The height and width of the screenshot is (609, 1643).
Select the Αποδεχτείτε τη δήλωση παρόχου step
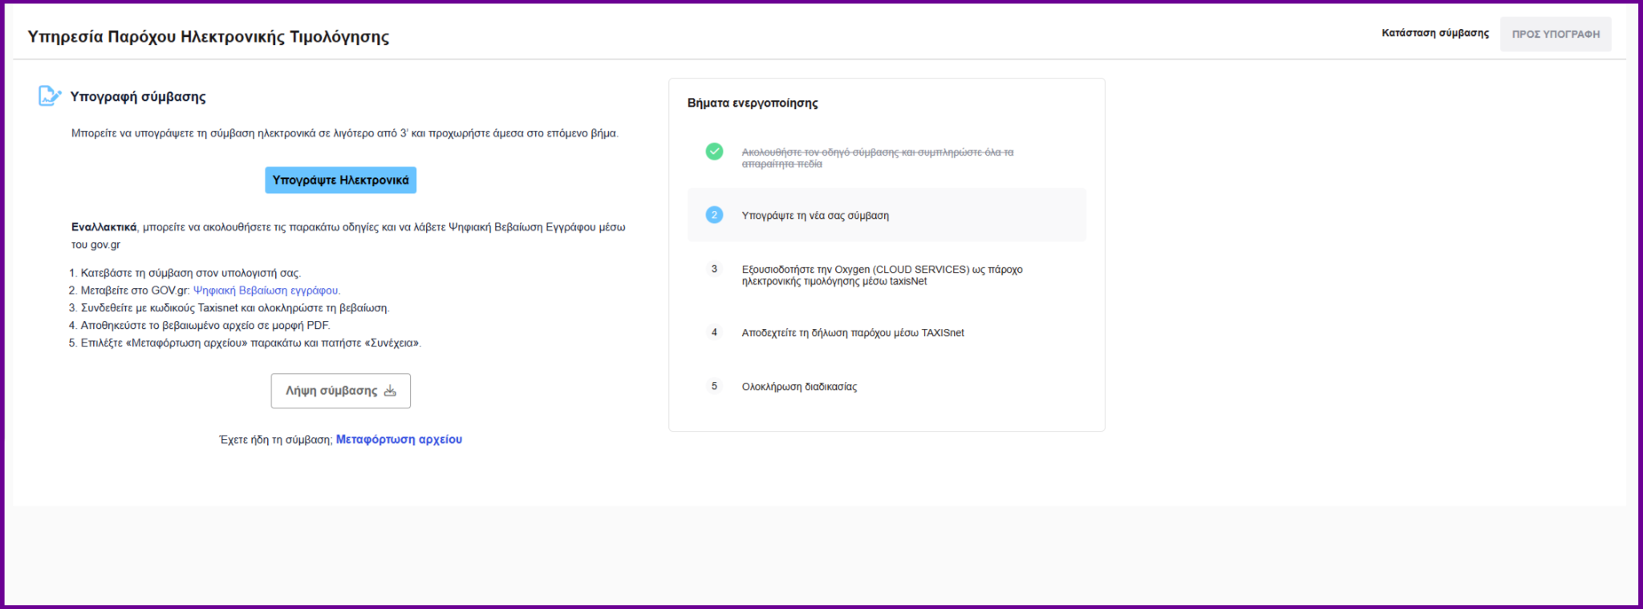[853, 333]
